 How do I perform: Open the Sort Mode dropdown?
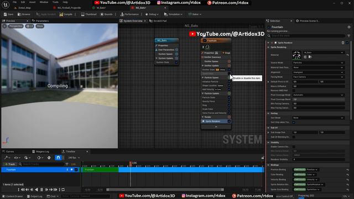[x=319, y=118]
